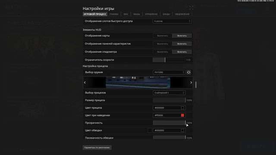Switch to the Управление tab
This screenshot has height=155, width=276.
(151, 14)
